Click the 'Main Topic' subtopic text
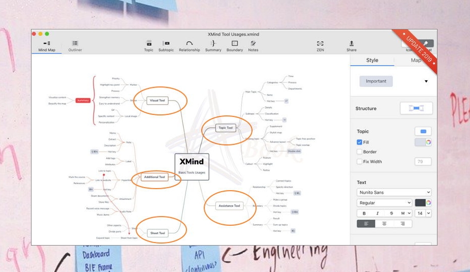Screen dimensions: 470x272 [251, 92]
